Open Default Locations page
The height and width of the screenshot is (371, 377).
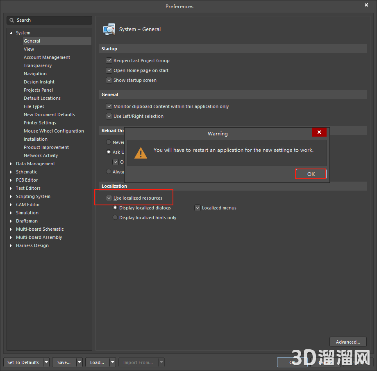(42, 98)
